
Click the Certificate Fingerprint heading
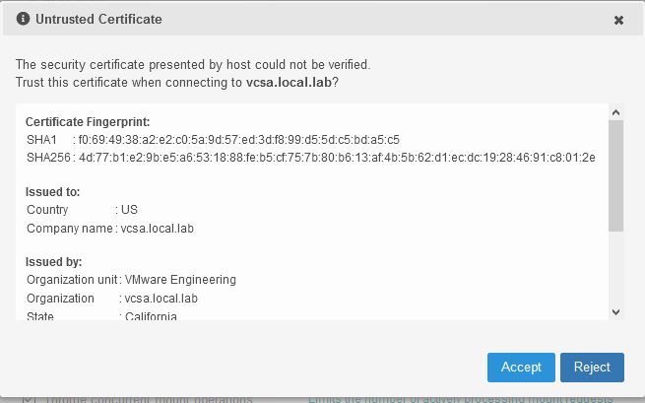88,122
